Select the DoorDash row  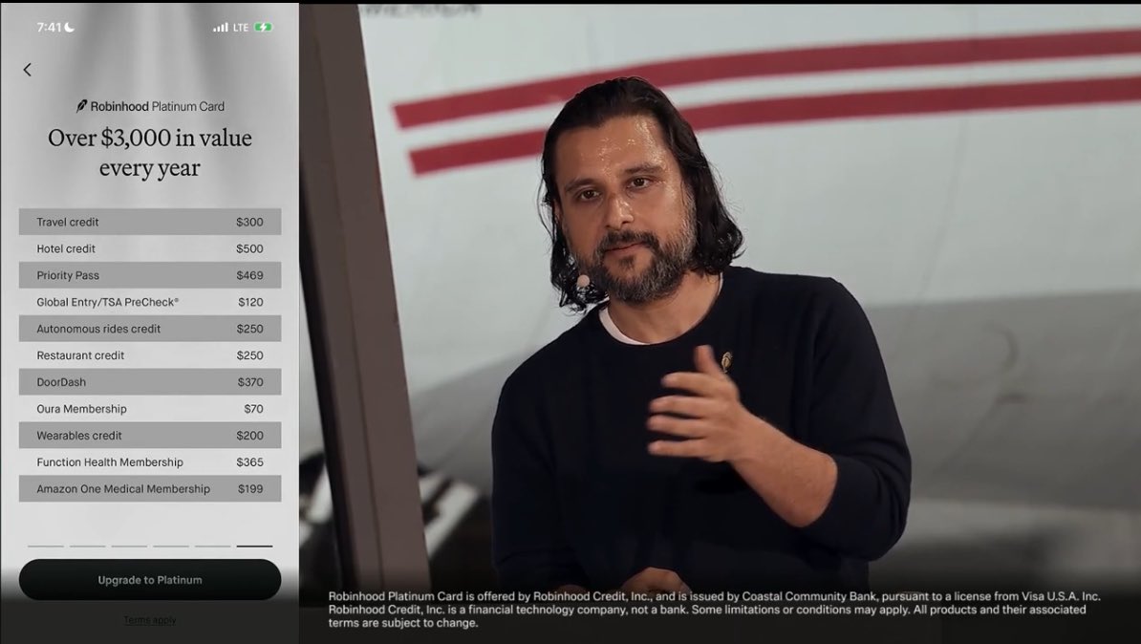pyautogui.click(x=150, y=382)
